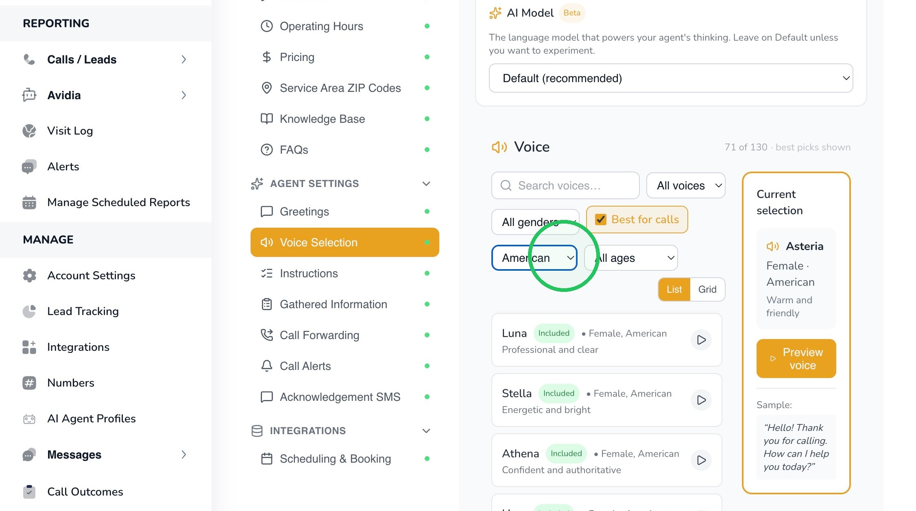This screenshot has width=916, height=511.
Task: Uncheck the Best for calls checkbox
Action: (601, 220)
